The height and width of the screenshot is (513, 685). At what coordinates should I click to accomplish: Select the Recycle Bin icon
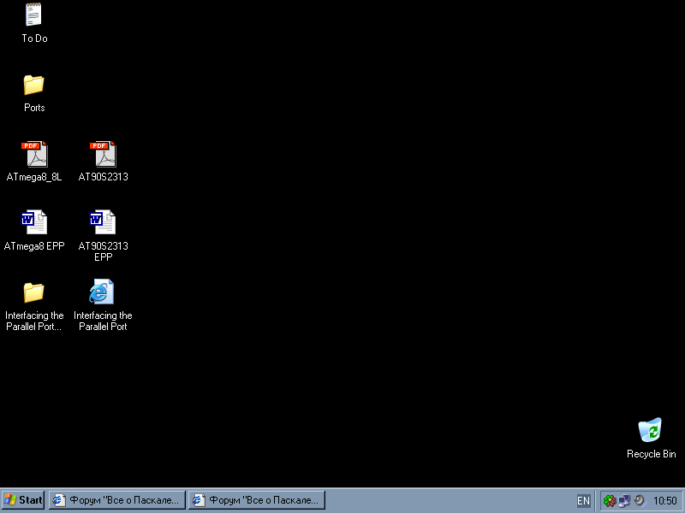pos(651,430)
